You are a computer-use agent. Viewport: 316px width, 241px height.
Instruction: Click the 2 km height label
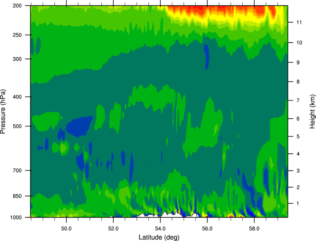coord(298,187)
